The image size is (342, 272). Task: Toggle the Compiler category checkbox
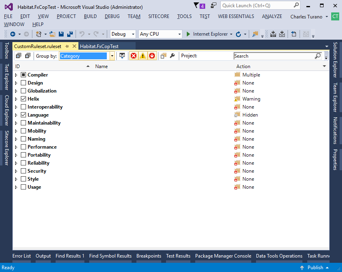click(23, 75)
